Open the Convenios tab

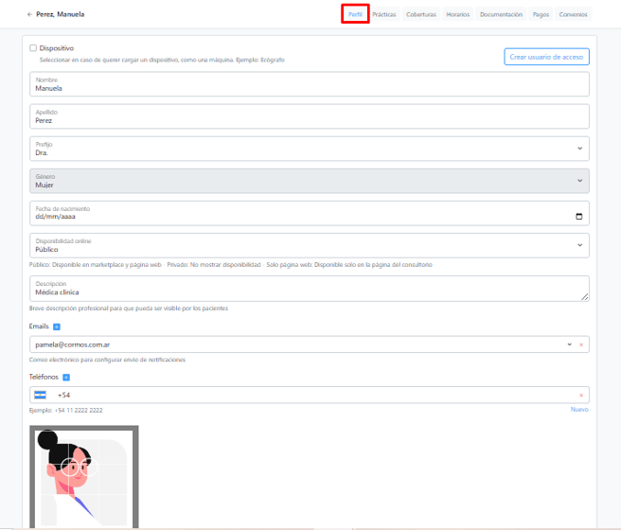[x=573, y=14]
